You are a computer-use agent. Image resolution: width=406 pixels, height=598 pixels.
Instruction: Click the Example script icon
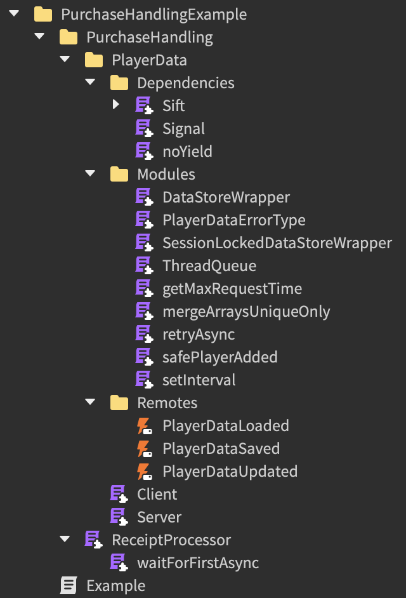click(69, 585)
